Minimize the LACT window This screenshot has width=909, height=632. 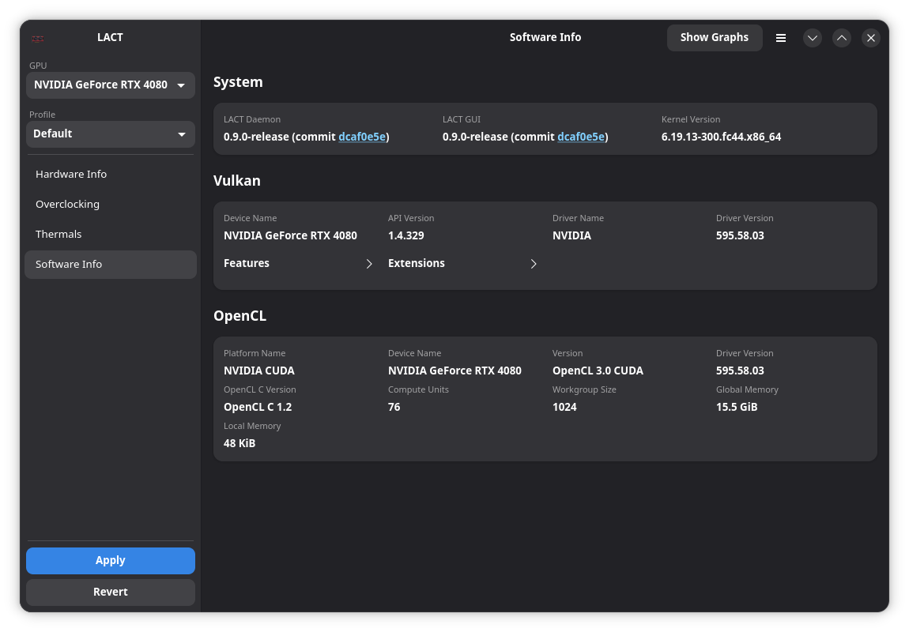coord(812,38)
